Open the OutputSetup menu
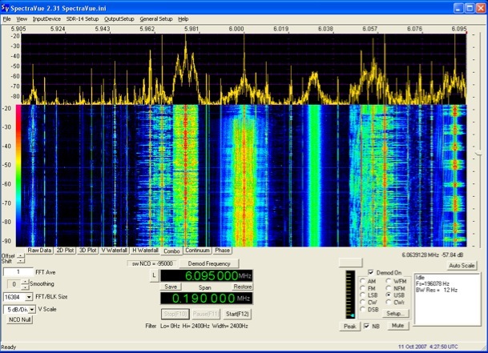Screen dimensions: 488x353 [x=119, y=19]
